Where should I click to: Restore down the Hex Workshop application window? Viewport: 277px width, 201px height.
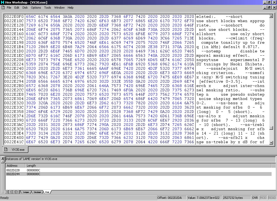pyautogui.click(x=269, y=2)
